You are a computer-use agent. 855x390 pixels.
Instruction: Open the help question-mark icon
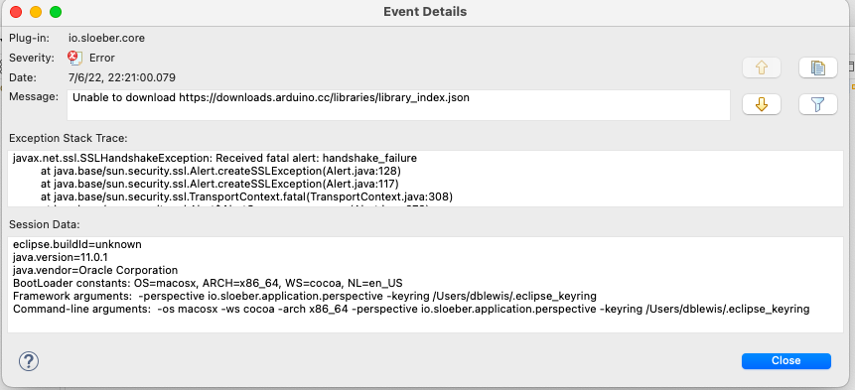(29, 360)
